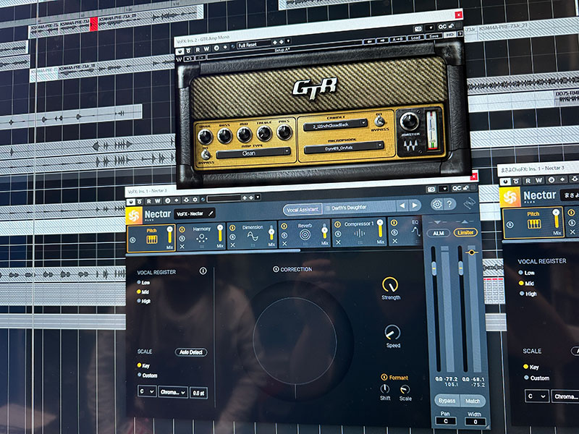The width and height of the screenshot is (579, 434).
Task: Flip the GTR amp bypass switch
Action: [206, 154]
